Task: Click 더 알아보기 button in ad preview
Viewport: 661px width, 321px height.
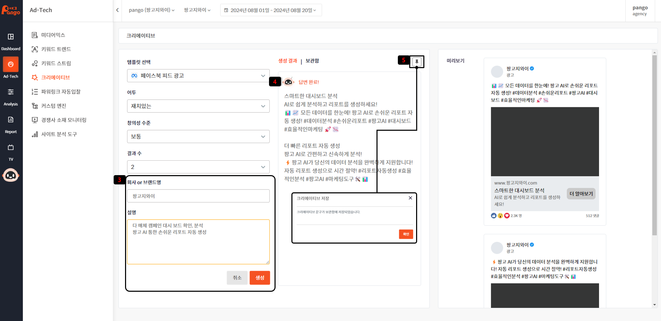Action: click(x=581, y=194)
